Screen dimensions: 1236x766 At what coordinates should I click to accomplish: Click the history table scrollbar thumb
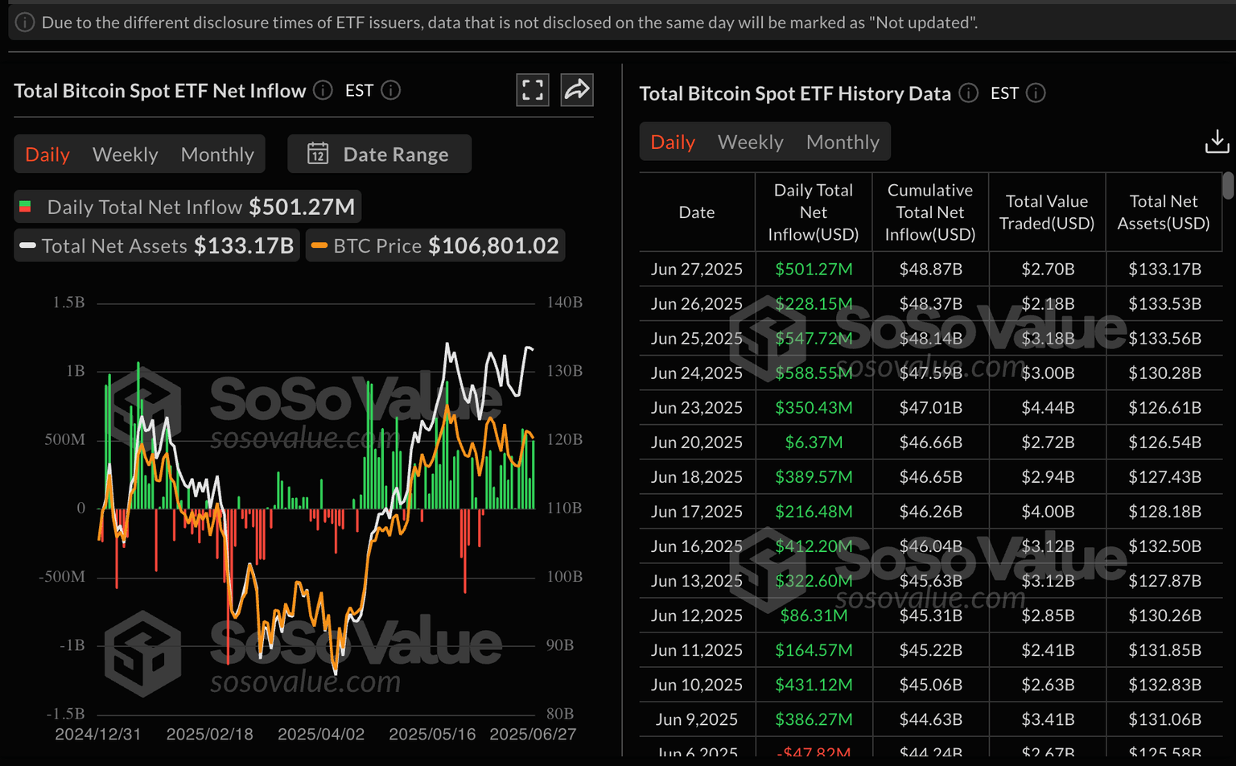coord(1227,185)
